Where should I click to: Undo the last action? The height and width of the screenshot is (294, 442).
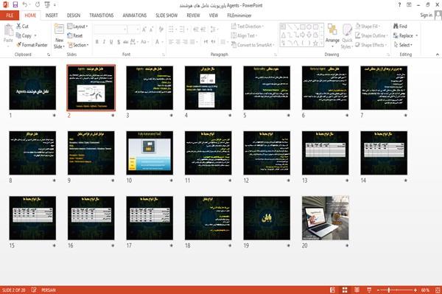25,4
